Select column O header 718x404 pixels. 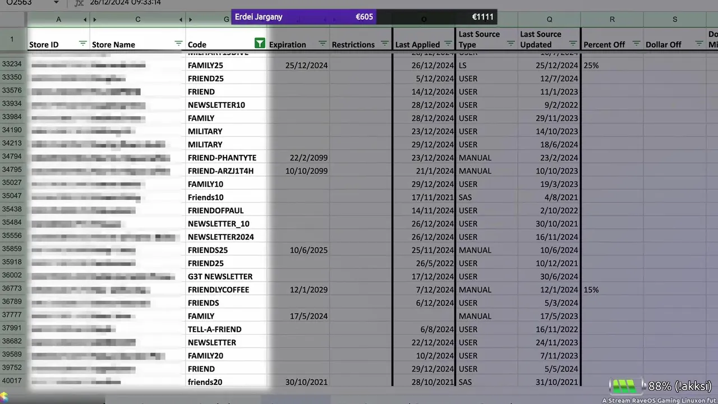[x=424, y=20]
